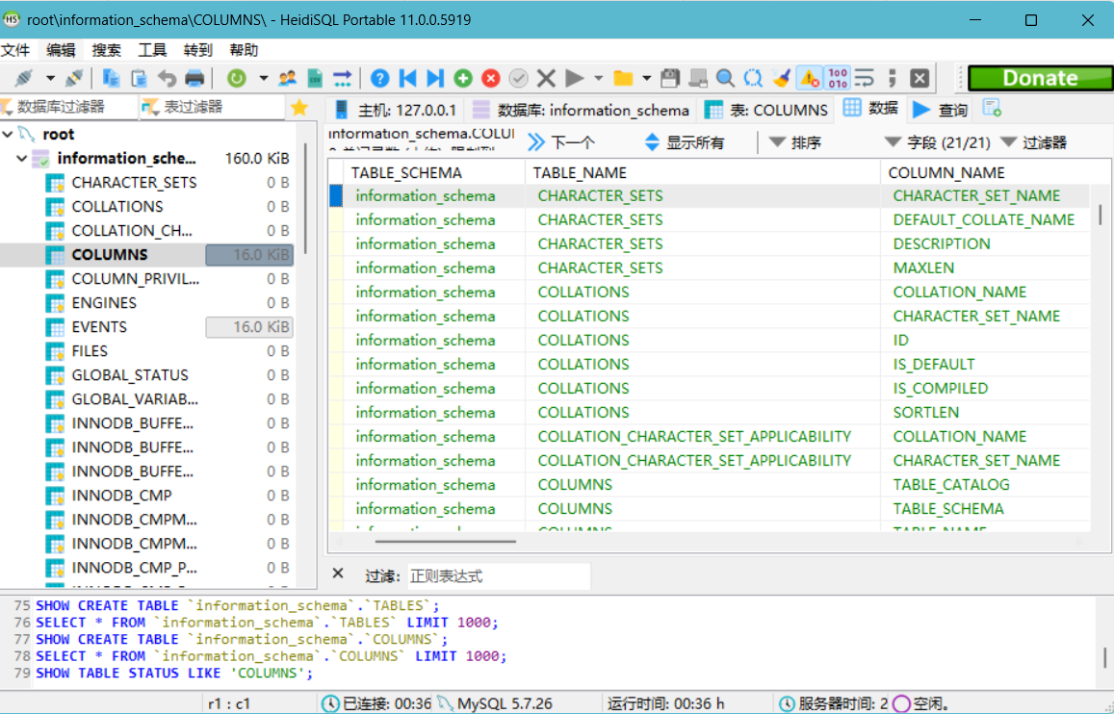Click the paste clipboard icon
This screenshot has height=714, width=1114.
(x=139, y=77)
